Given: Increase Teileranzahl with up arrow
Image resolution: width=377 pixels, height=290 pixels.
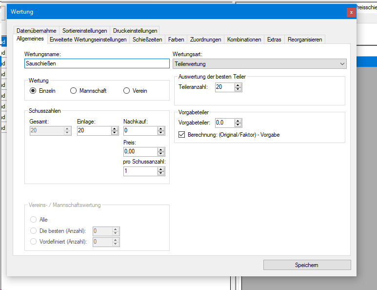Looking at the screenshot, I should click(x=238, y=85).
